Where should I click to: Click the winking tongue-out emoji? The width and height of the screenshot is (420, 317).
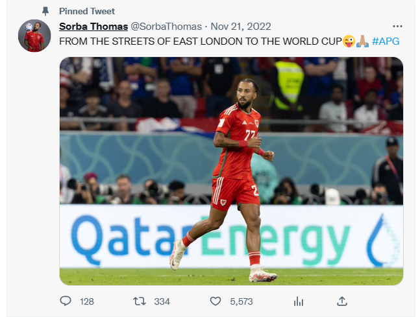pos(349,41)
